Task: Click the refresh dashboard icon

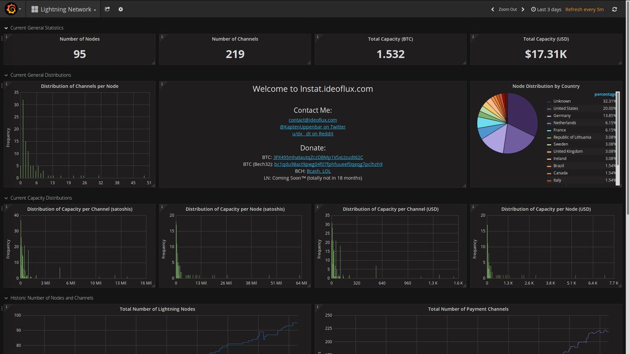Action: [614, 9]
